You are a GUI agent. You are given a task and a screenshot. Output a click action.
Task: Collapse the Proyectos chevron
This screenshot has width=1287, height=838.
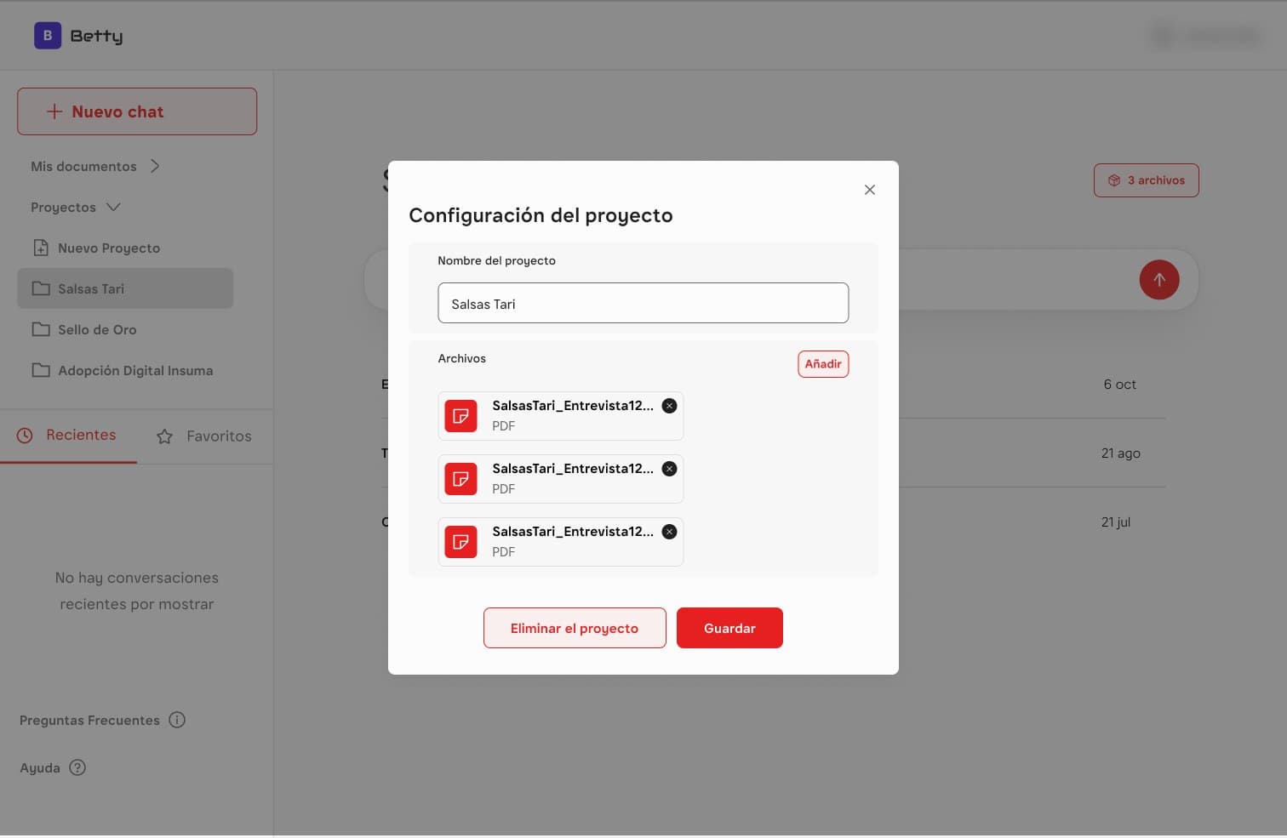[x=113, y=207]
